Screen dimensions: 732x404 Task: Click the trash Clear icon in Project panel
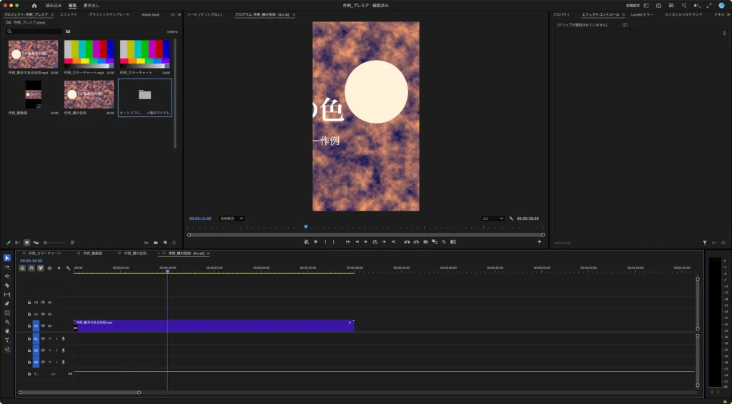point(174,243)
